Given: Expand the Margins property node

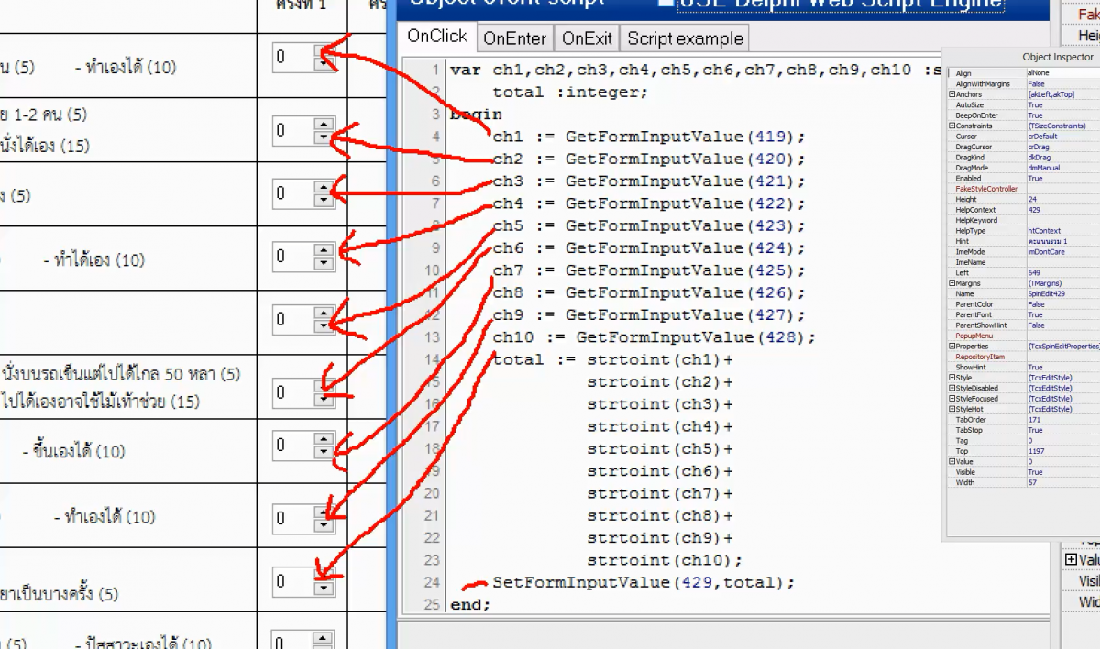Looking at the screenshot, I should click(x=952, y=283).
